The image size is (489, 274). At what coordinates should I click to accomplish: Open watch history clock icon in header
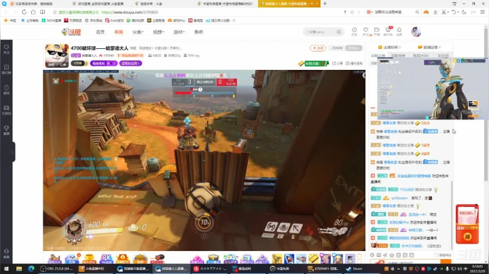tap(355, 31)
